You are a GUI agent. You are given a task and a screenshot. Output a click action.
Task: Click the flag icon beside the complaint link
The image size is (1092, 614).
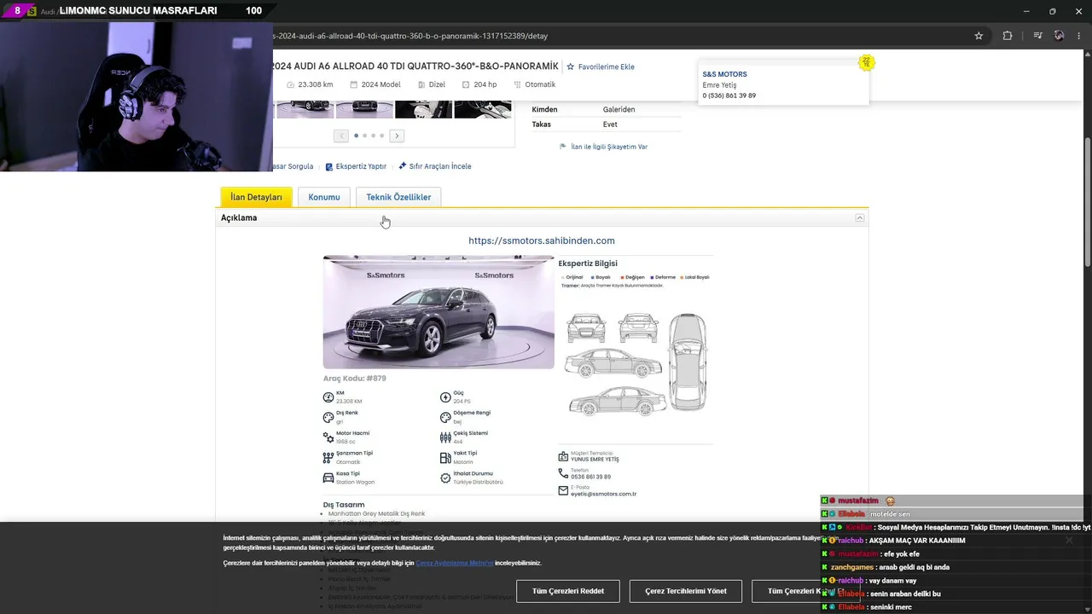(563, 147)
